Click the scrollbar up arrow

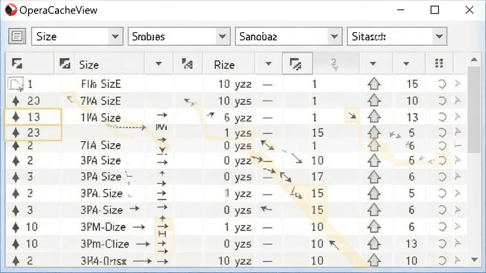click(x=474, y=60)
